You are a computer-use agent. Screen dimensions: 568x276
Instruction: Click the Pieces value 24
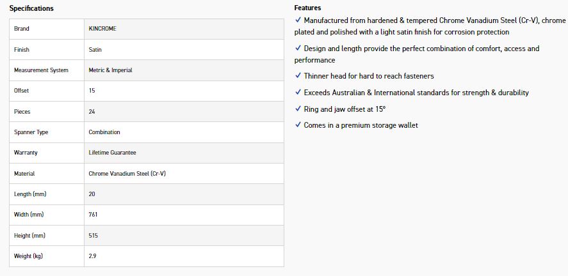[x=92, y=112]
